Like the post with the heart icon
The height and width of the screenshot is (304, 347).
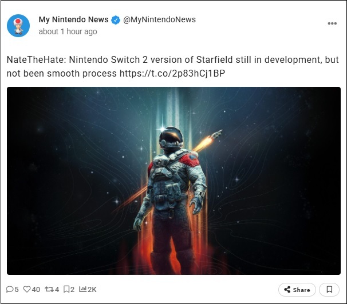pos(26,290)
